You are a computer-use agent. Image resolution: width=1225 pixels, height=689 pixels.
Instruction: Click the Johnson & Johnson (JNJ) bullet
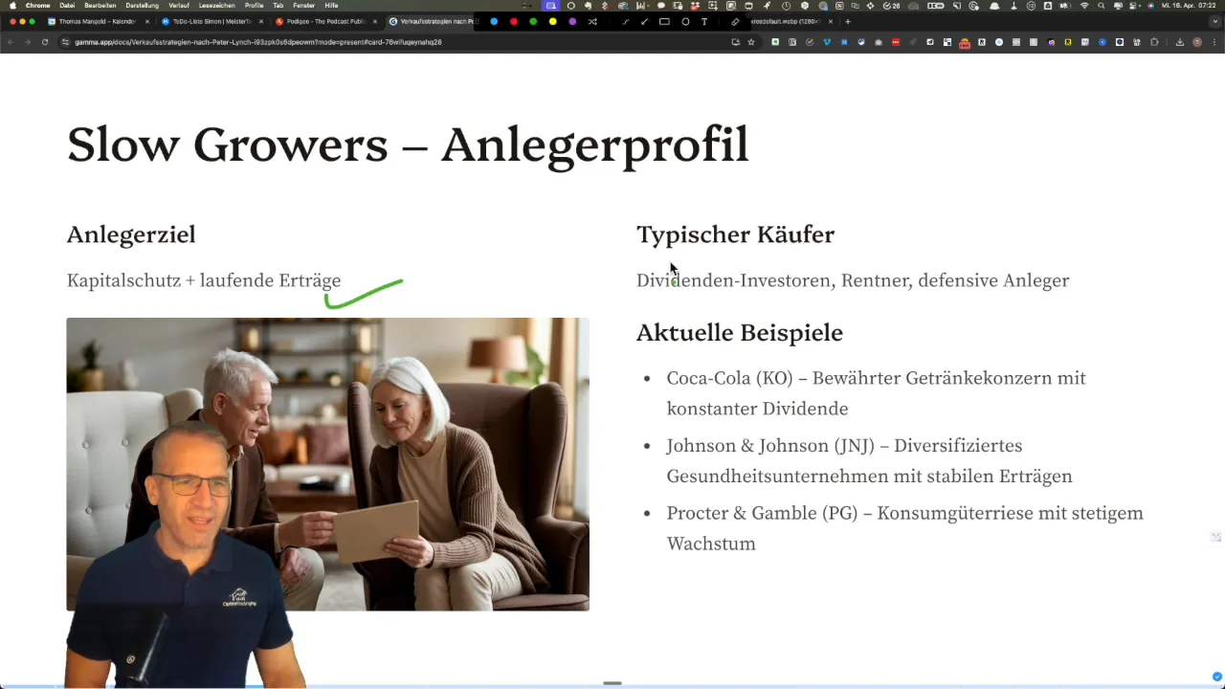point(869,460)
